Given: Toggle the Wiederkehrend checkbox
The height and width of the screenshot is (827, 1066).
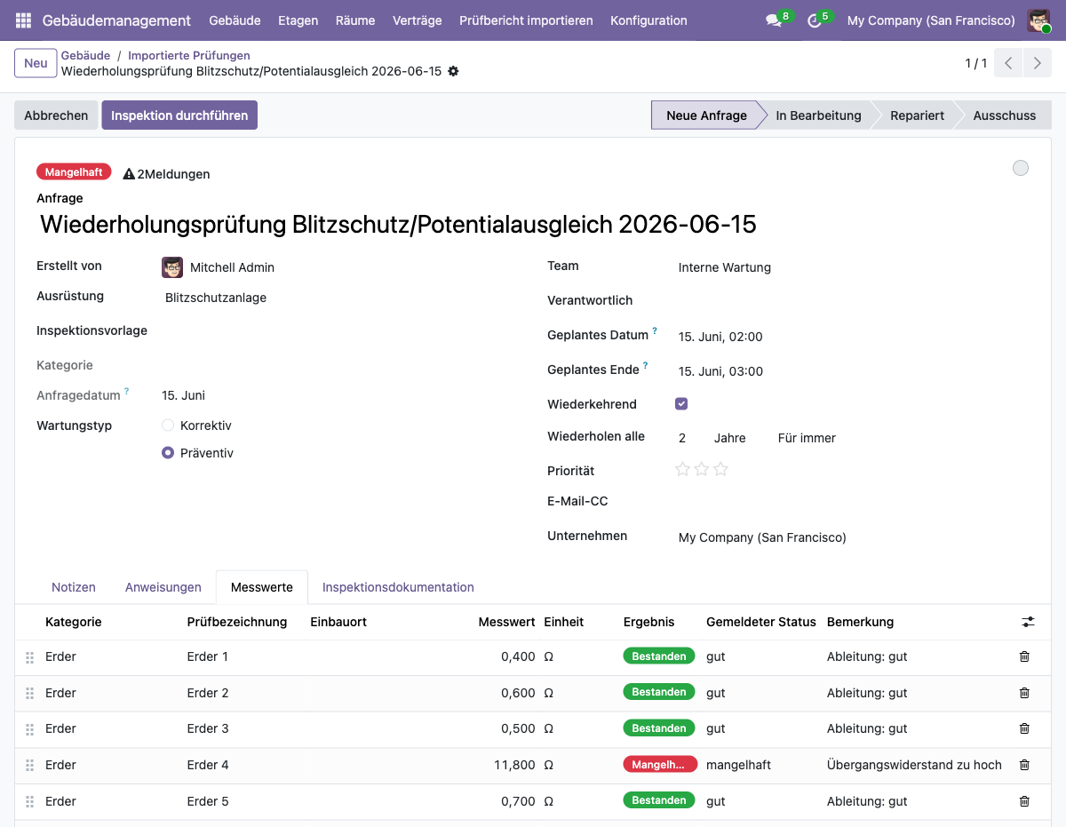Looking at the screenshot, I should pos(681,403).
